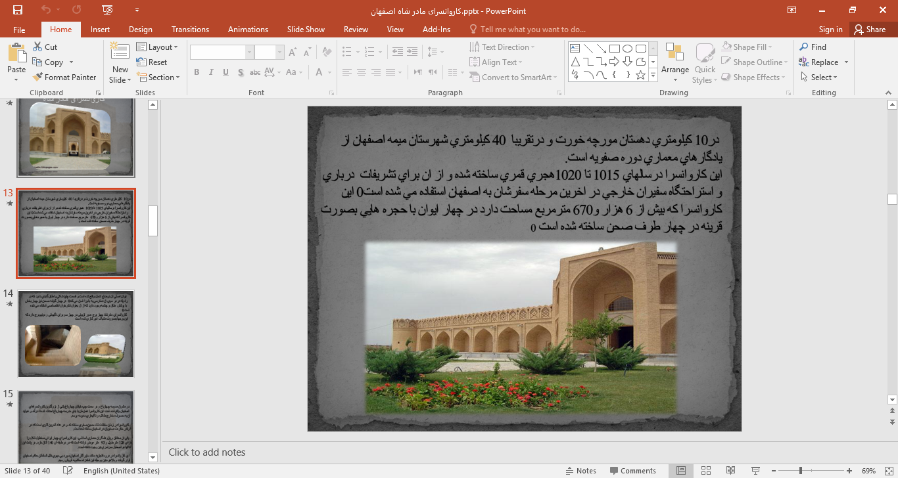Open Quick Styles gallery
Viewport: 898px width, 478px height.
click(705, 54)
